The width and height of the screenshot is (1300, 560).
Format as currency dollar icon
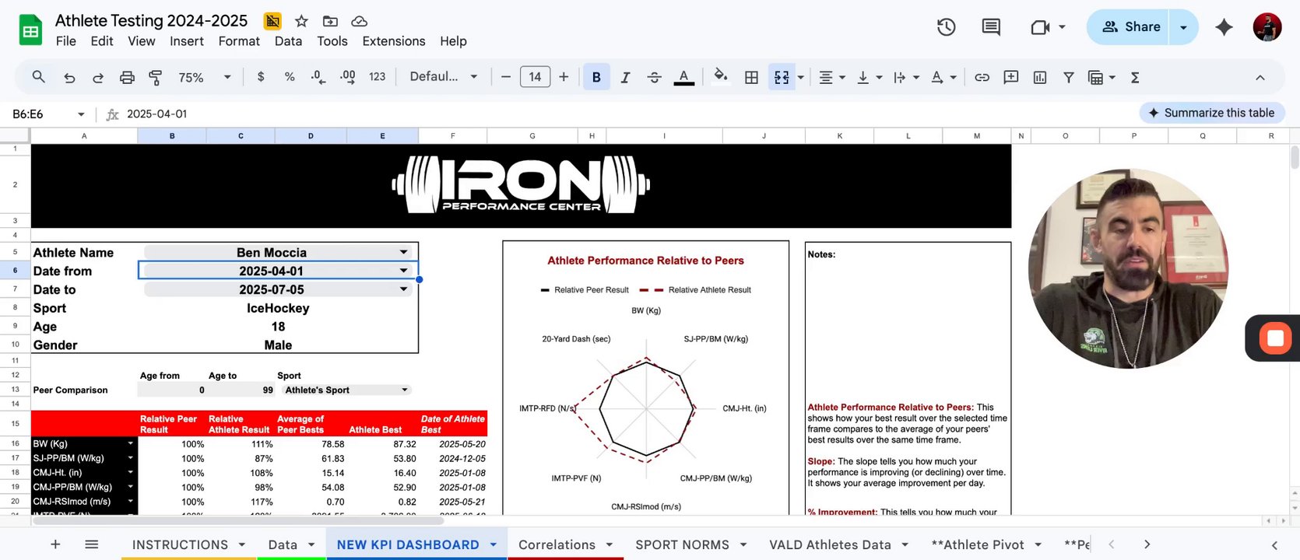pos(260,77)
